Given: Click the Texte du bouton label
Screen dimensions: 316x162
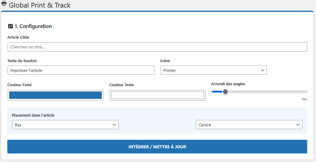Looking at the screenshot, I should [x=22, y=61].
